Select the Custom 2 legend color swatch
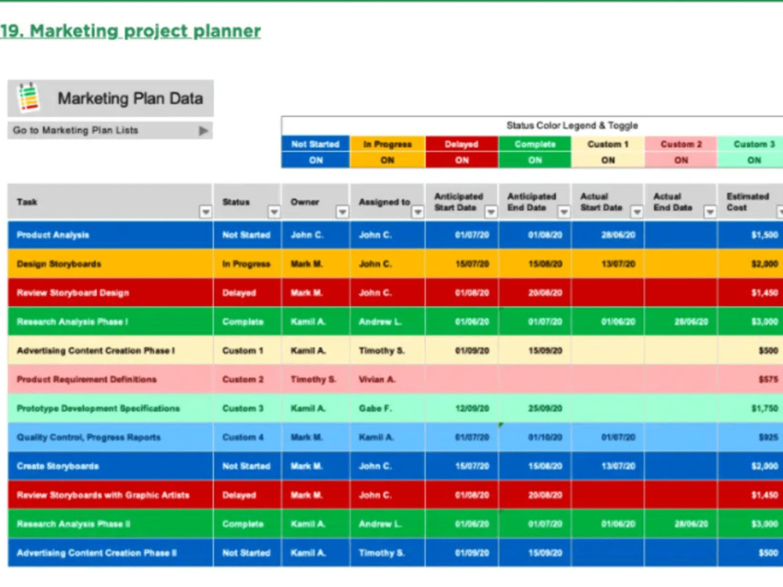 point(681,144)
